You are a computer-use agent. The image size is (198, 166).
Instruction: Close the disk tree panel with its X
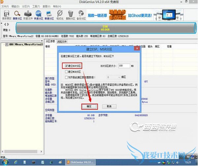(42, 41)
